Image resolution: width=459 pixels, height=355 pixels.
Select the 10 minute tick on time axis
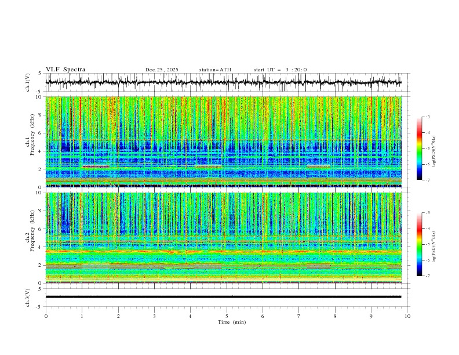pos(407,316)
